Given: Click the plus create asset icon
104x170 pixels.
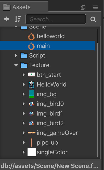Looking at the screenshot, I should [7, 19].
